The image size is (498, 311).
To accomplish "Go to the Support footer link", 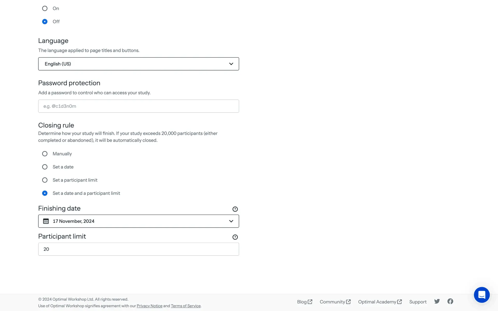I will [x=418, y=302].
